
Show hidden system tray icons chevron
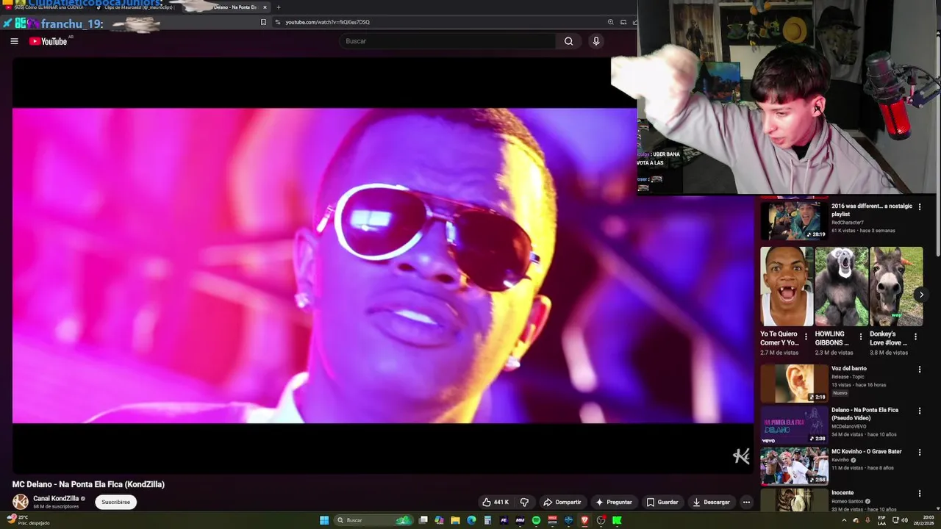click(844, 520)
